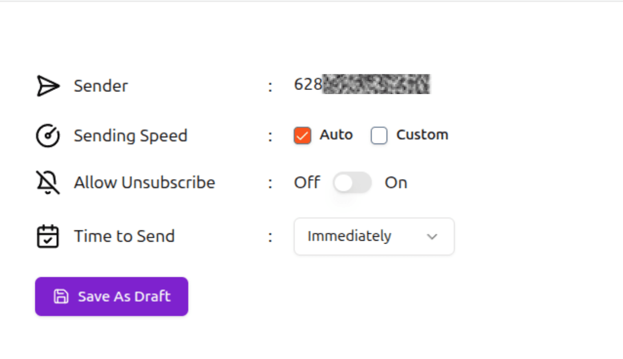Viewport: 623px width, 359px height.
Task: Click the chevron arrow in Time to Send dropdown
Action: pos(432,237)
